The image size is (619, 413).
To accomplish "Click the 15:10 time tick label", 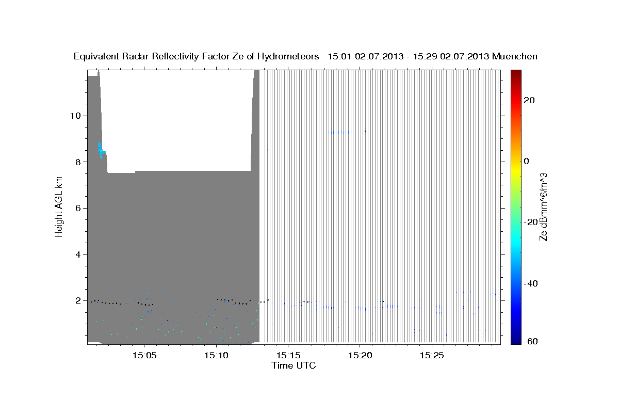I will tap(216, 355).
